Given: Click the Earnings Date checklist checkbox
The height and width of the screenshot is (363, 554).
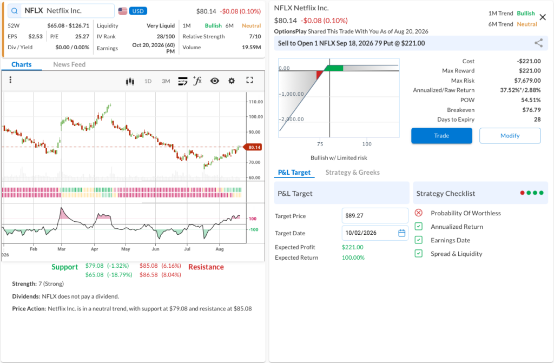Looking at the screenshot, I should [419, 240].
